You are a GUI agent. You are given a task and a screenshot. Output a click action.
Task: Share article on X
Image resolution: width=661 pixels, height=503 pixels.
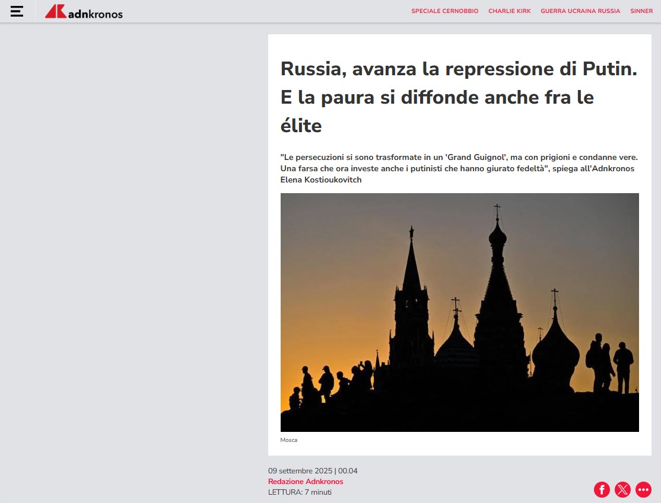(x=622, y=489)
